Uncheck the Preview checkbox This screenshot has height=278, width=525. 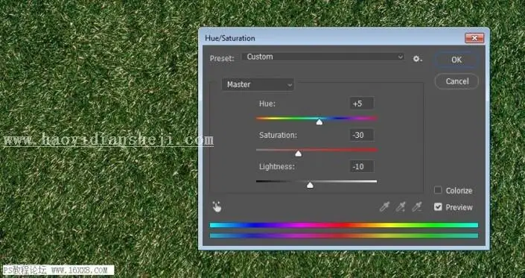pyautogui.click(x=438, y=206)
